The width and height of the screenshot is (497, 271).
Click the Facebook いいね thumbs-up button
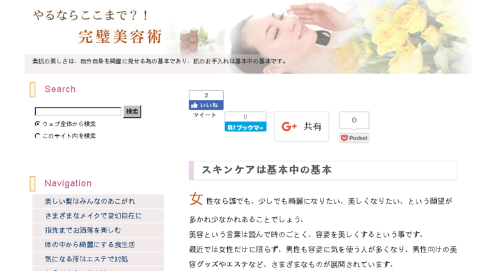(x=207, y=105)
